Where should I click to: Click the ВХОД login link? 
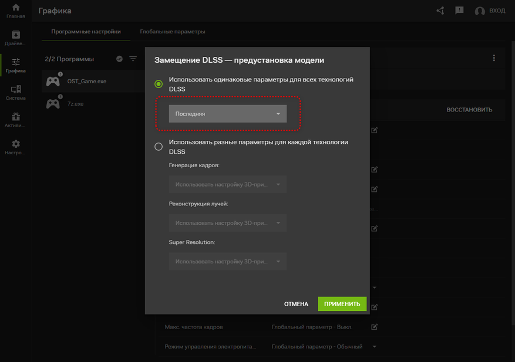(x=497, y=11)
